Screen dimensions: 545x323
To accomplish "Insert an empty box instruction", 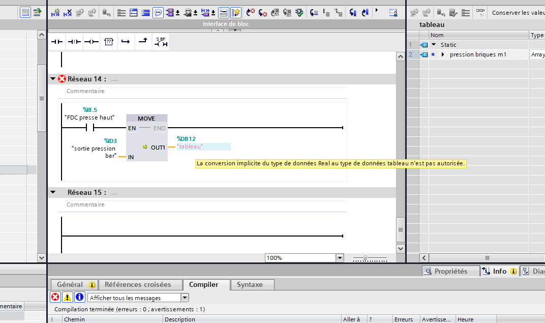I will click(108, 42).
